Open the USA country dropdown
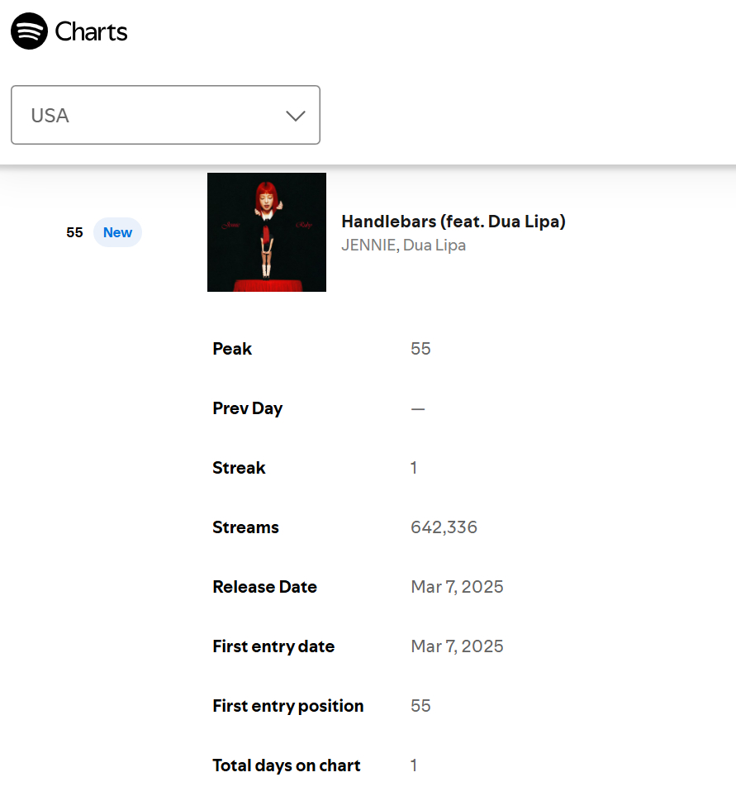 coord(165,115)
